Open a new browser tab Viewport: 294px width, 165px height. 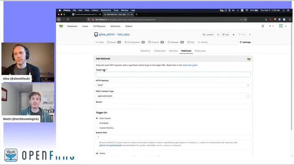[x=136, y=14]
